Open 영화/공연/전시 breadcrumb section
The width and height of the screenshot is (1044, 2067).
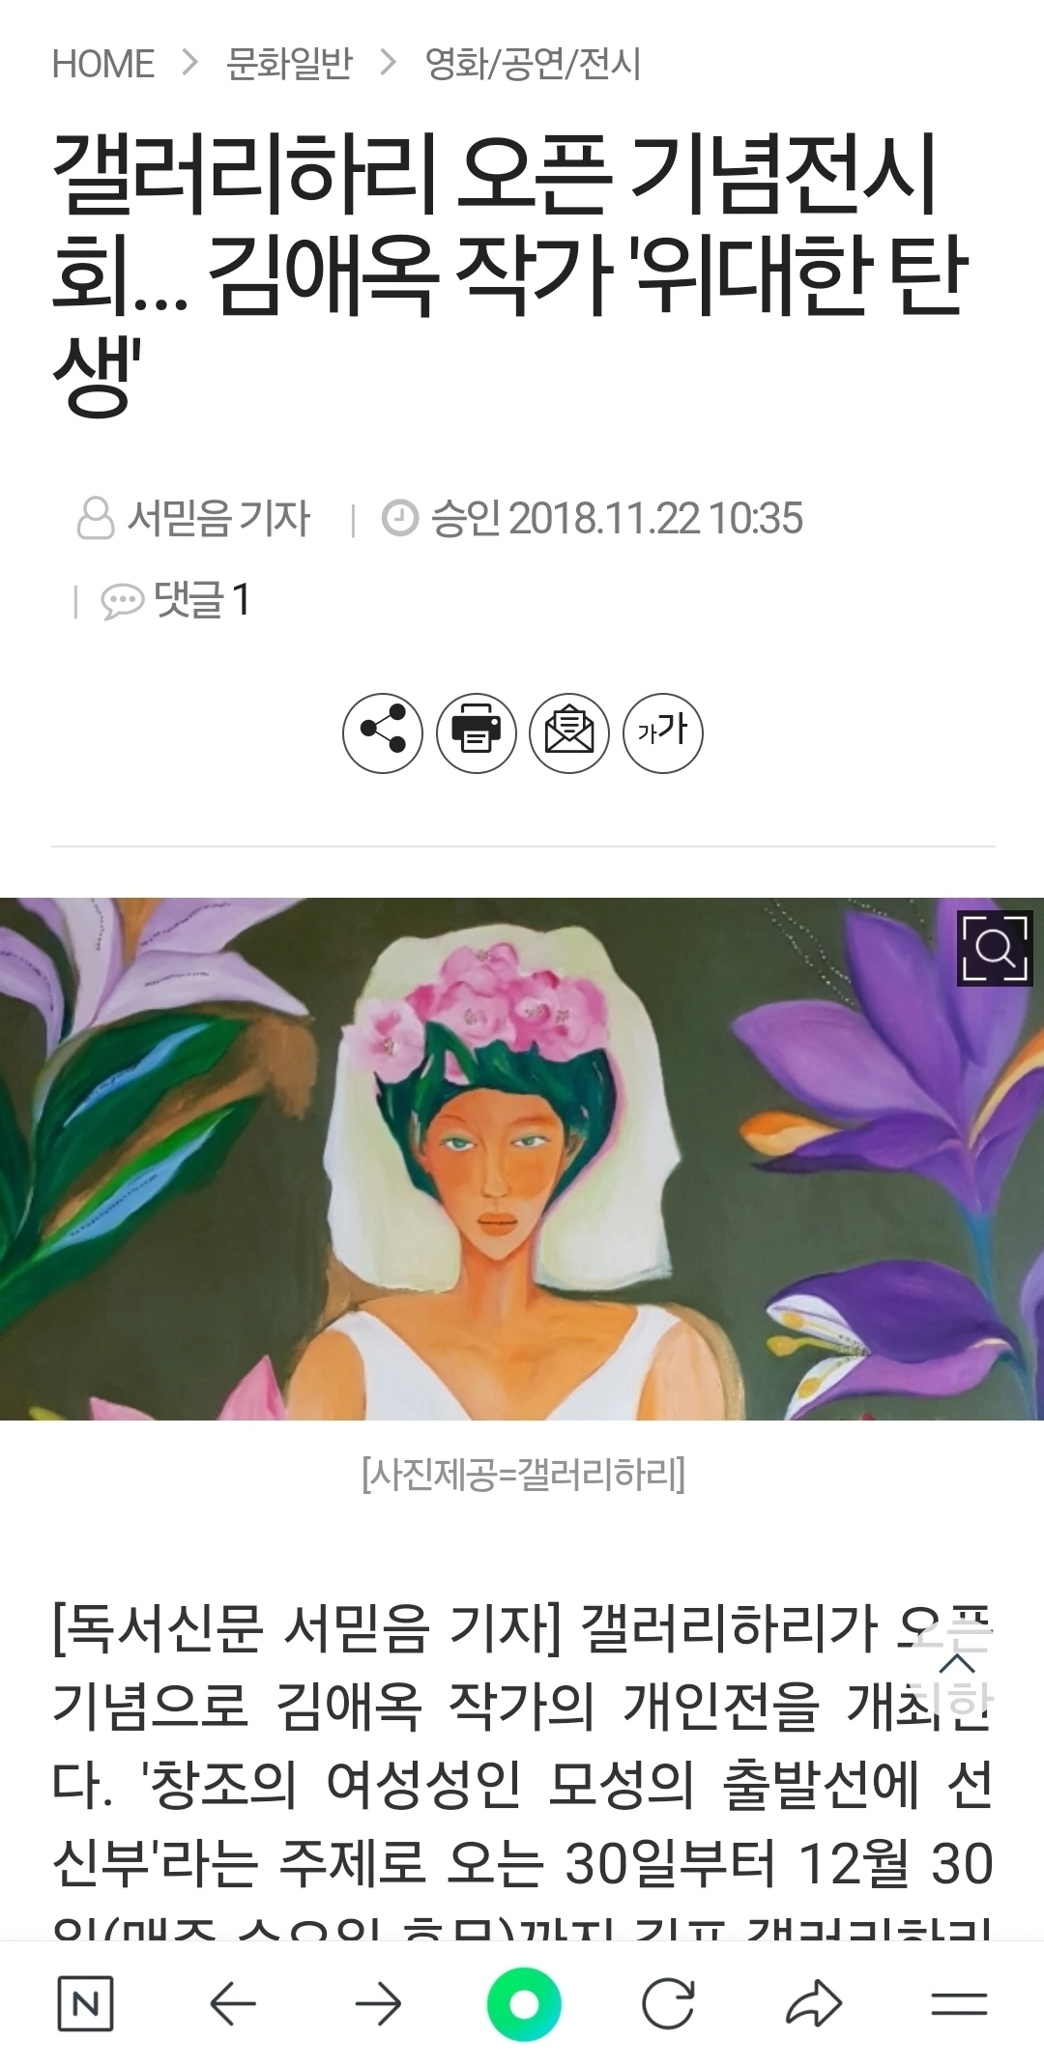click(x=533, y=65)
